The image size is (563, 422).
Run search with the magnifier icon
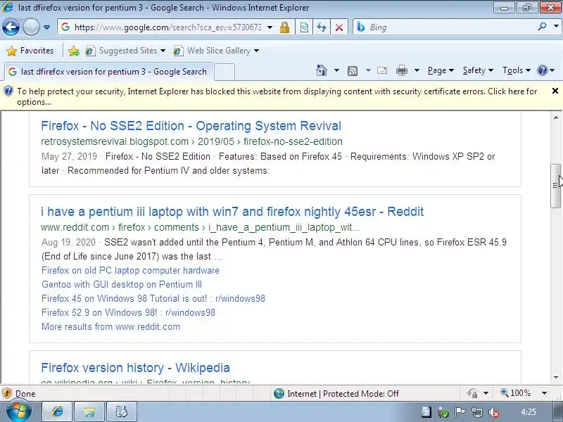pos(542,27)
